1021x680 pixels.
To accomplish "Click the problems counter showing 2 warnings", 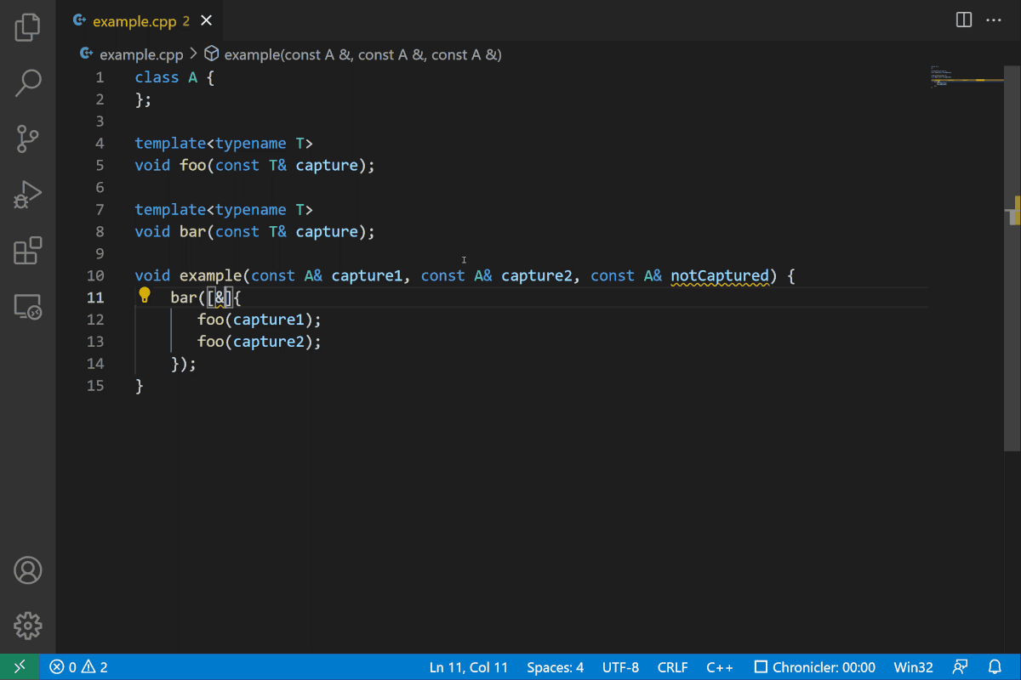I will tap(77, 667).
